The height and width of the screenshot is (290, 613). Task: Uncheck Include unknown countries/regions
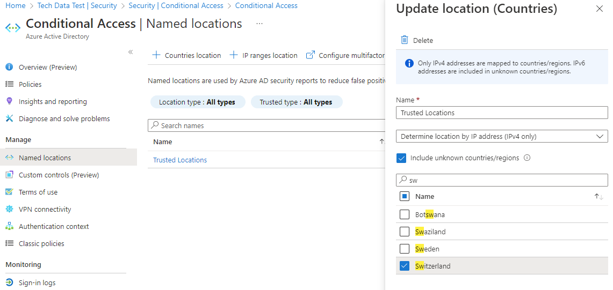[401, 158]
